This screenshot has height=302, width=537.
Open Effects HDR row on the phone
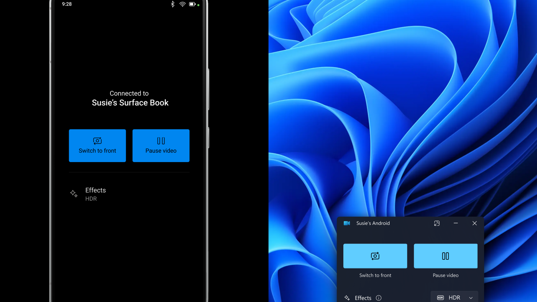tap(129, 194)
